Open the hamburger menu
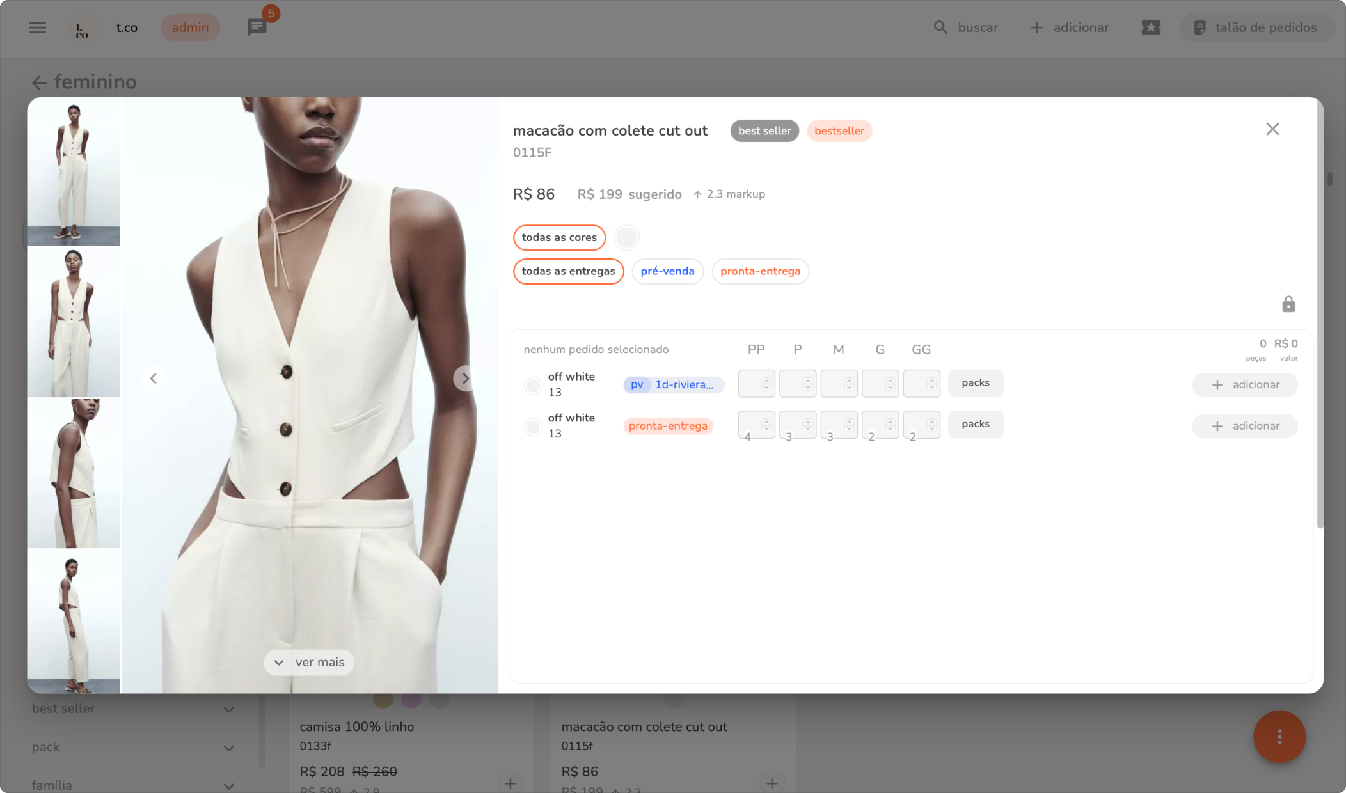Image resolution: width=1346 pixels, height=793 pixels. click(37, 27)
